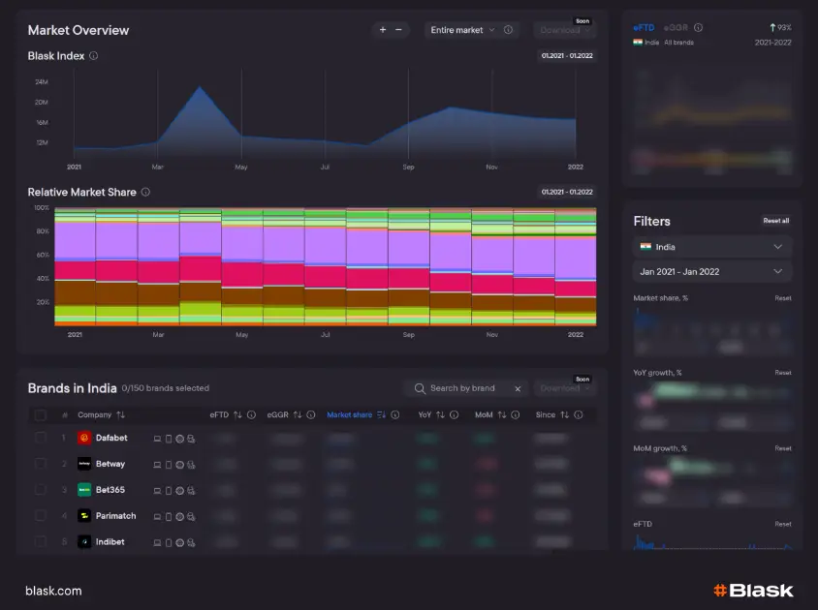Viewport: 818px width, 610px height.
Task: Open the Entire market dropdown
Action: point(463,30)
